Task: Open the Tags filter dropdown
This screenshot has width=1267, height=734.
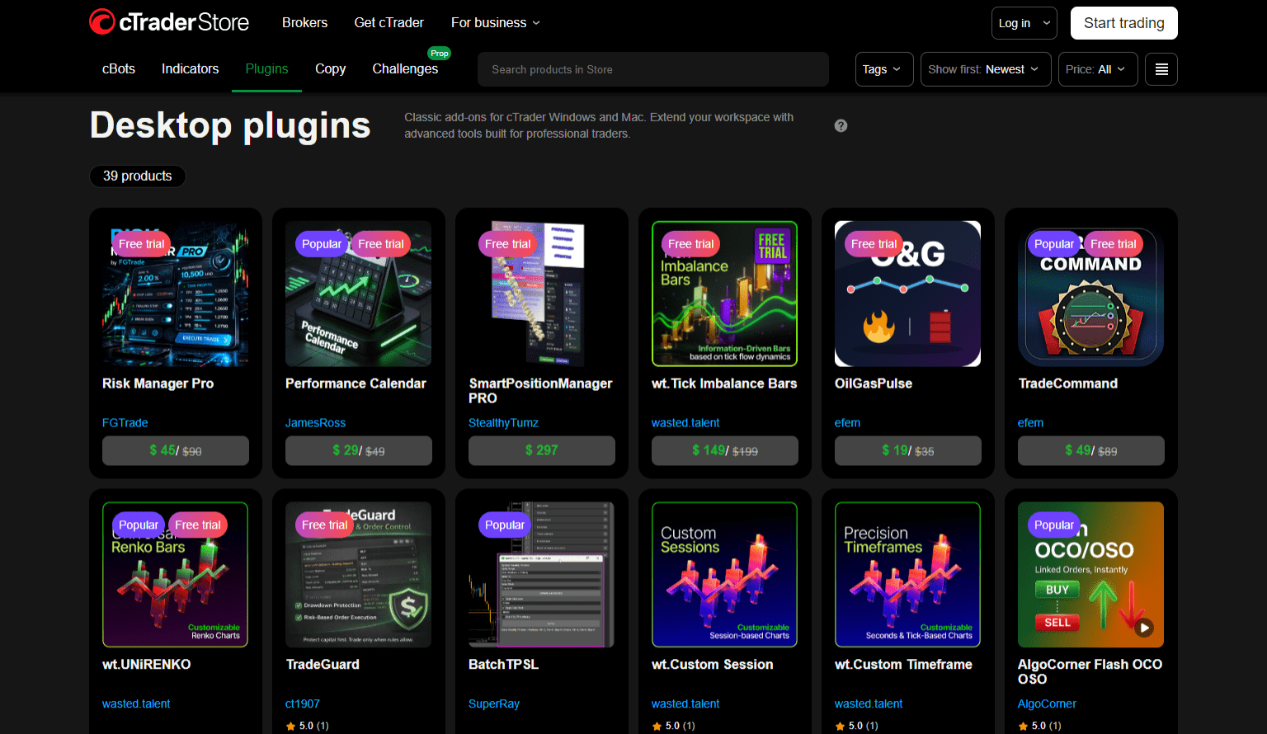Action: tap(883, 69)
